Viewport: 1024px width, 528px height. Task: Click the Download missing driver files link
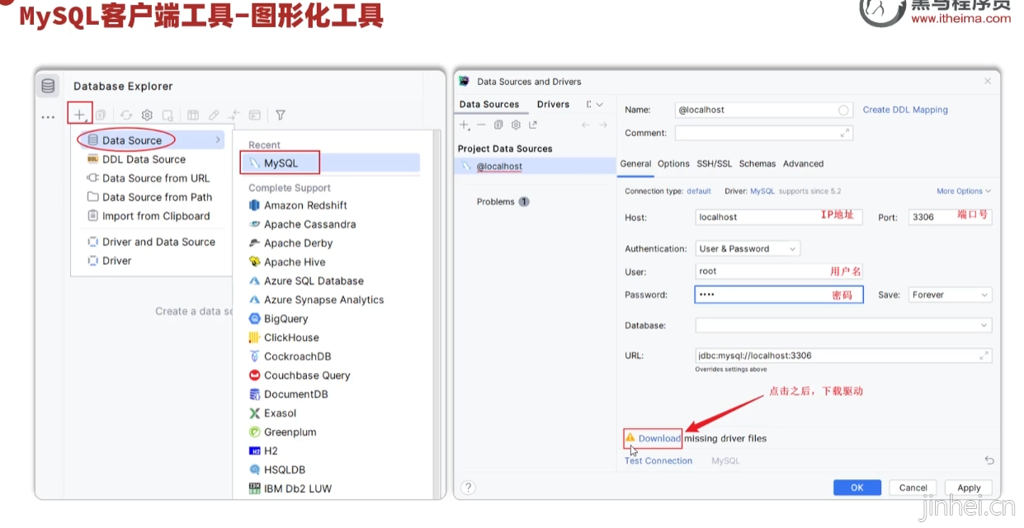point(659,438)
